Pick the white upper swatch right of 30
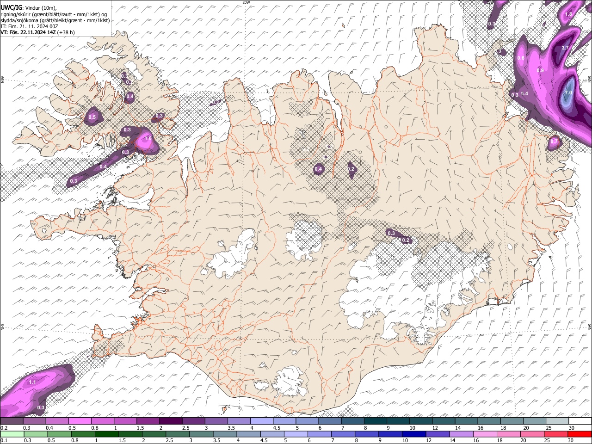This screenshot has width=592, height=444. tap(580, 421)
